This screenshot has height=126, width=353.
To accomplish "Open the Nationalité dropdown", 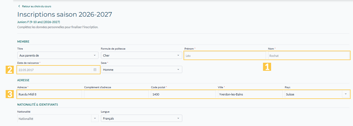I will point(58,118).
